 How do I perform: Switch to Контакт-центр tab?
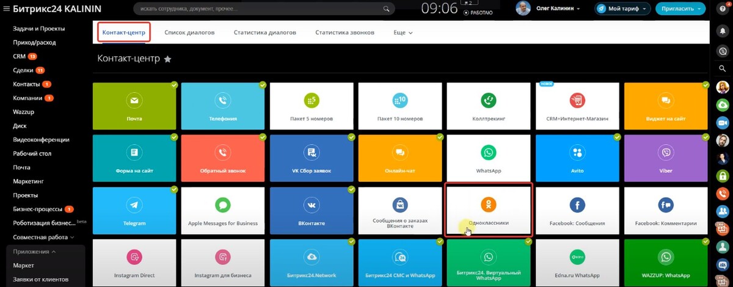[124, 32]
